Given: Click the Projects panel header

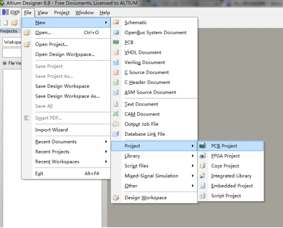Looking at the screenshot, I should click(x=10, y=31).
